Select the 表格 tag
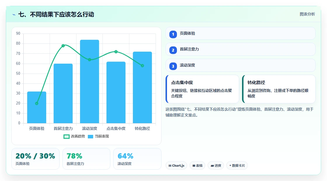This screenshot has width=327, height=181. click(x=197, y=166)
